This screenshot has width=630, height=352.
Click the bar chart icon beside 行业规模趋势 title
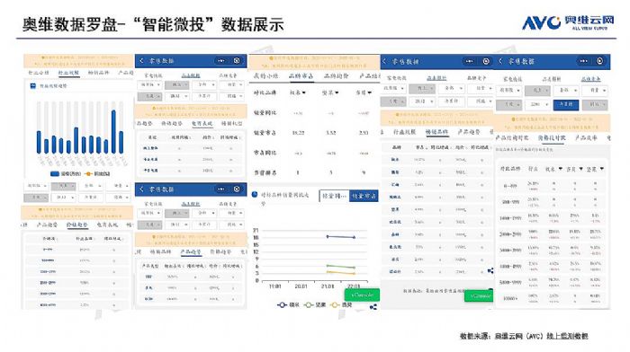click(x=33, y=86)
